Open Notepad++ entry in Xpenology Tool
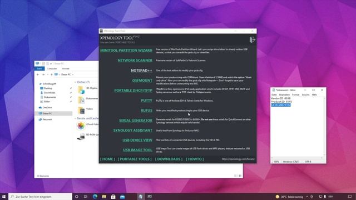Image resolution: width=356 pixels, height=200 pixels. point(141,71)
